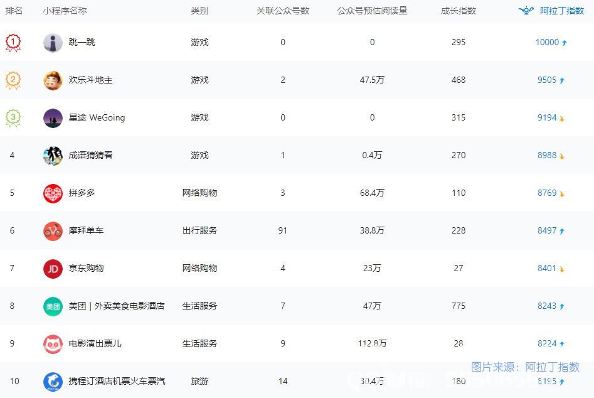This screenshot has width=594, height=398.
Task: Open the 欢乐斗地主 name link
Action: (90, 80)
